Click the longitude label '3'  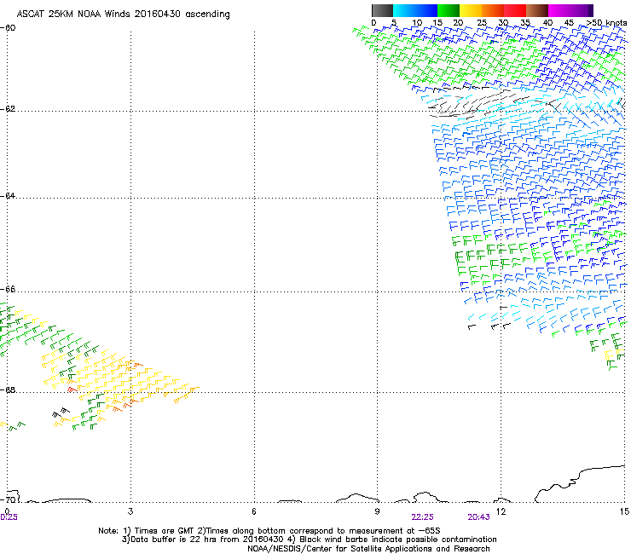(x=130, y=511)
